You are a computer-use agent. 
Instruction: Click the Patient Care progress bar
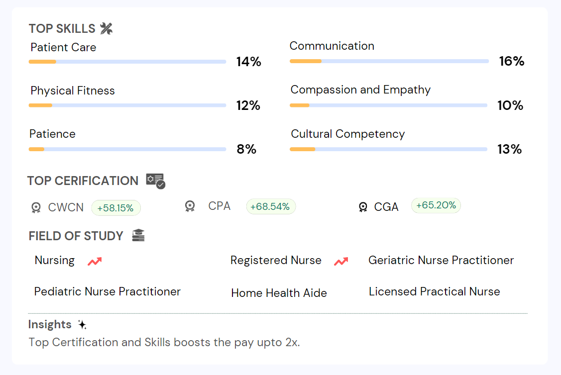pos(127,62)
